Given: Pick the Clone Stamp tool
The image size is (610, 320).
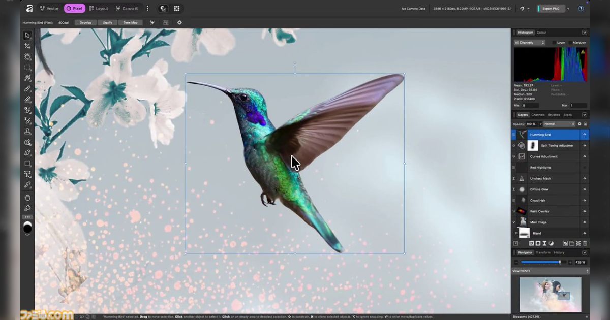Looking at the screenshot, I should pos(28,132).
